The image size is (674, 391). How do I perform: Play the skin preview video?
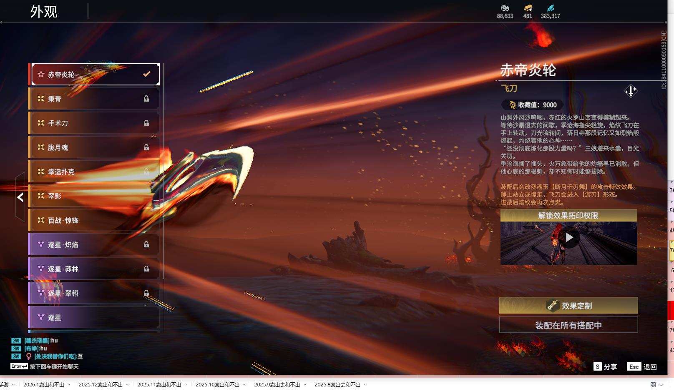coord(569,237)
